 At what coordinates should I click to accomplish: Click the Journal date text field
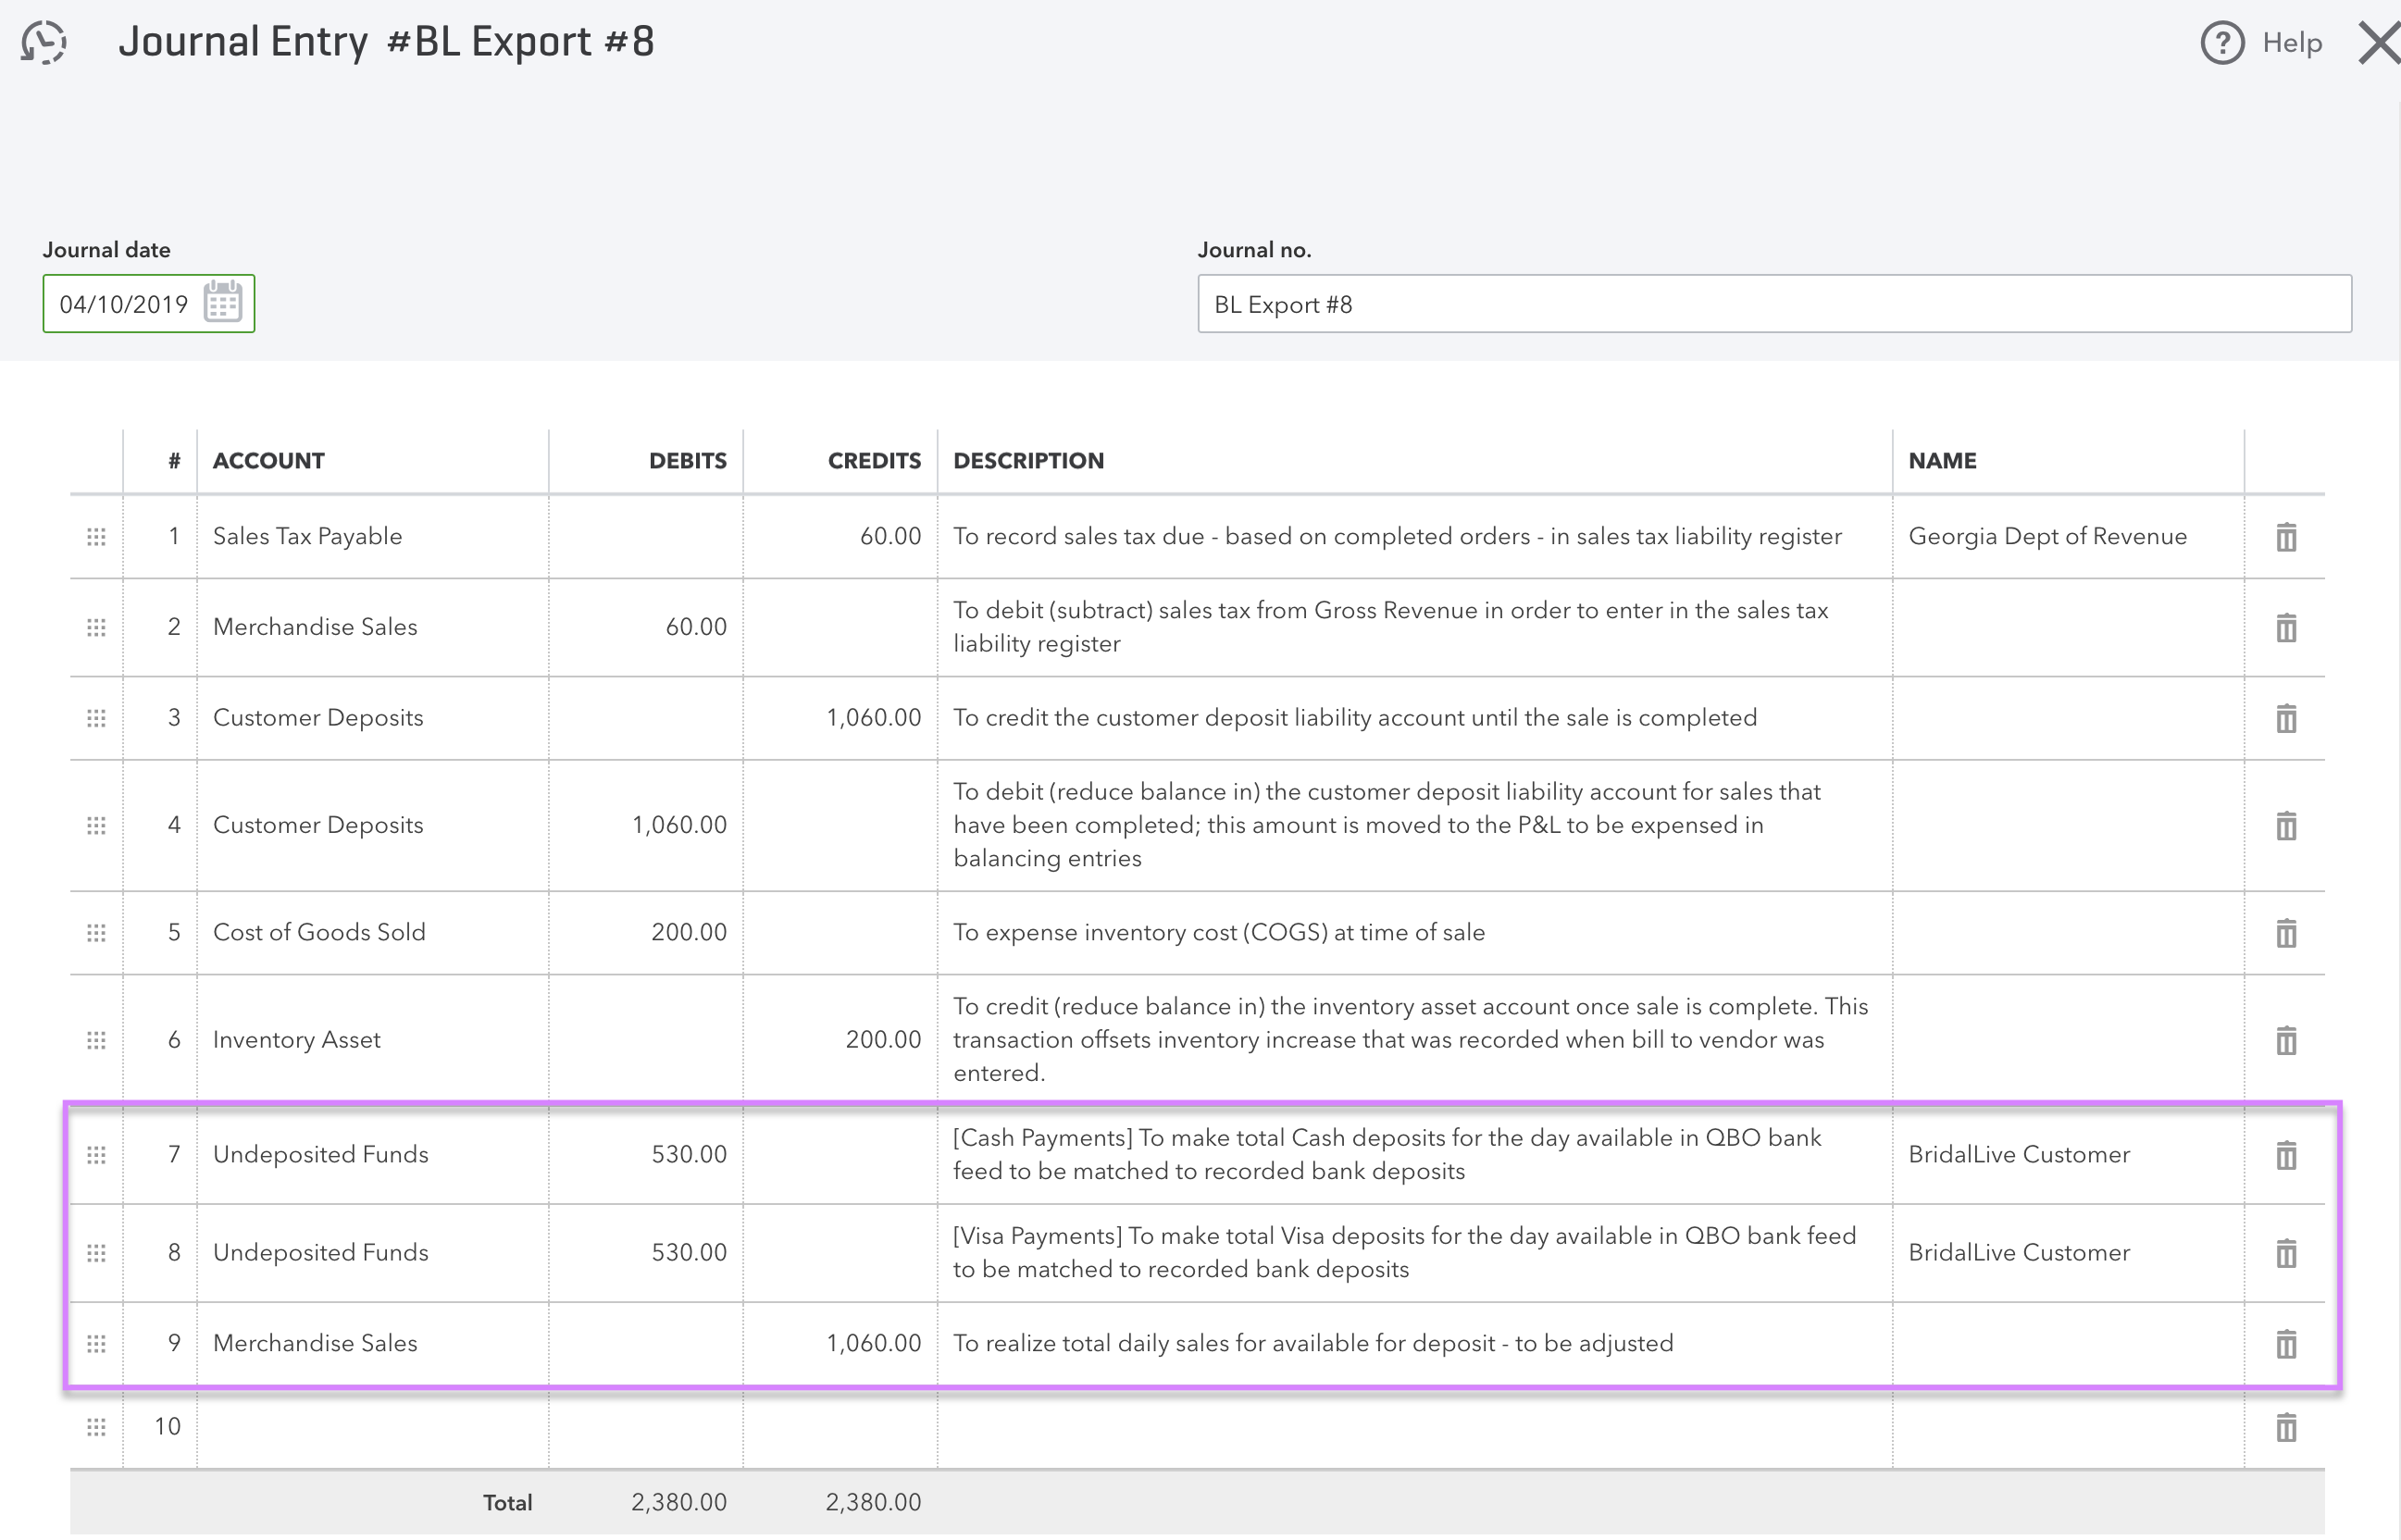(x=124, y=304)
